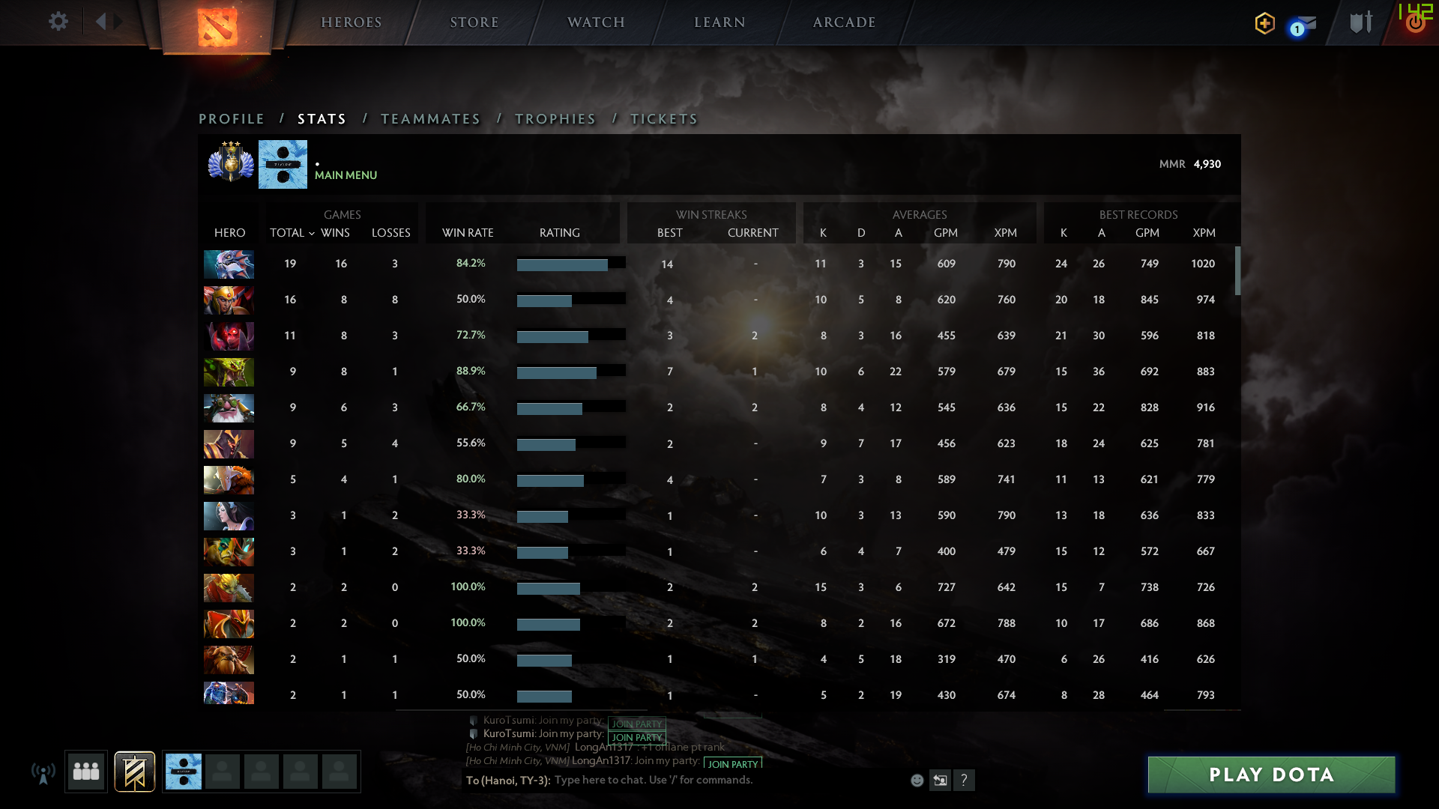Go back with the left navigation arrow

(x=101, y=22)
